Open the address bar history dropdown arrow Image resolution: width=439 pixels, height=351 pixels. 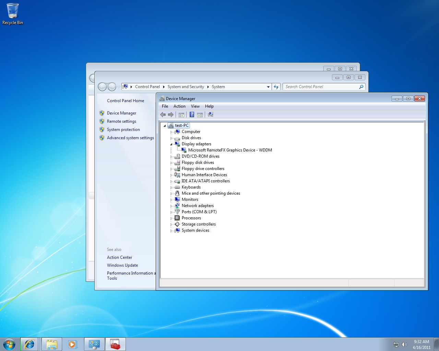coord(268,87)
